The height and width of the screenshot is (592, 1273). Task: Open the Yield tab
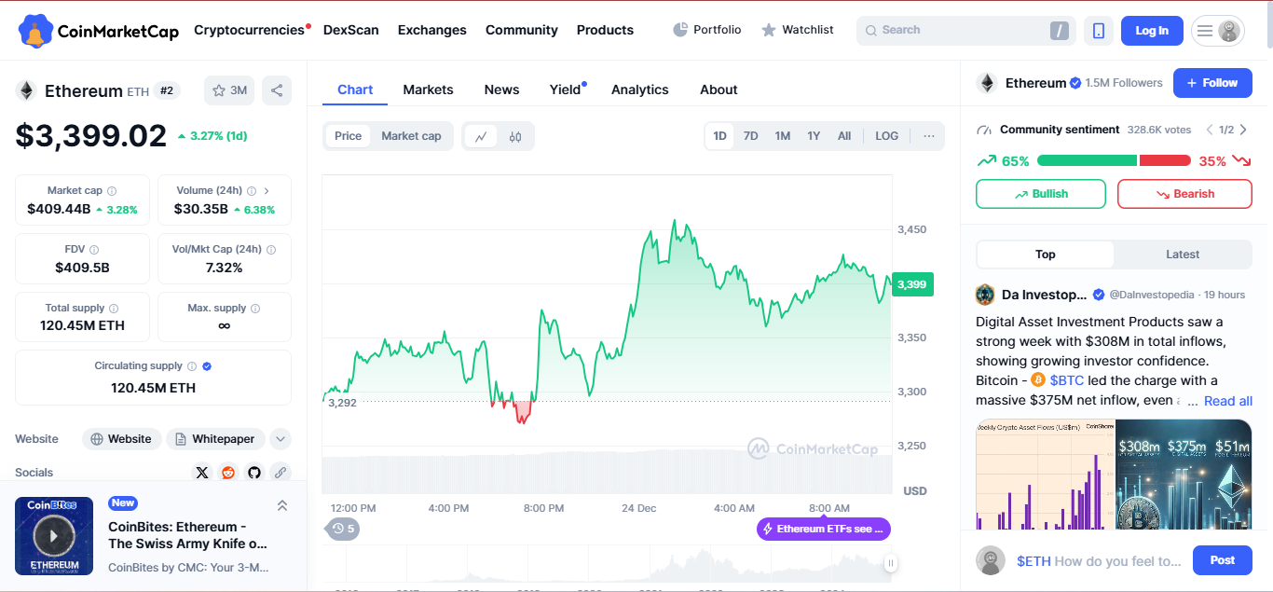pyautogui.click(x=567, y=89)
